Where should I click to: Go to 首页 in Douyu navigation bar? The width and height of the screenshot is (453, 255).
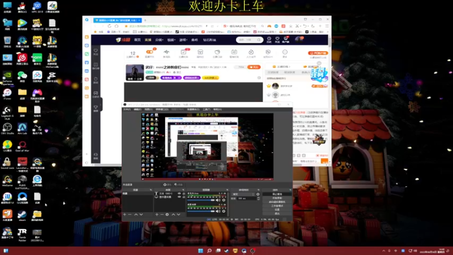(x=138, y=40)
